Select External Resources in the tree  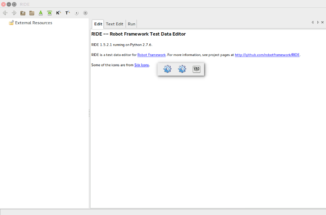tap(34, 23)
